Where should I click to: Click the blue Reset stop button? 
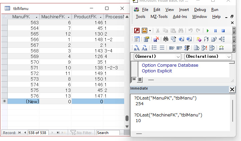pos(223,31)
